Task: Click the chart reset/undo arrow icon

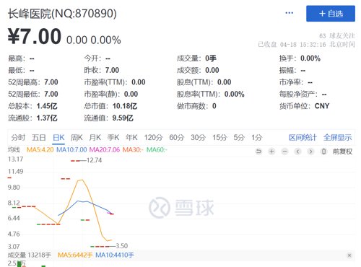Action: click(x=258, y=152)
